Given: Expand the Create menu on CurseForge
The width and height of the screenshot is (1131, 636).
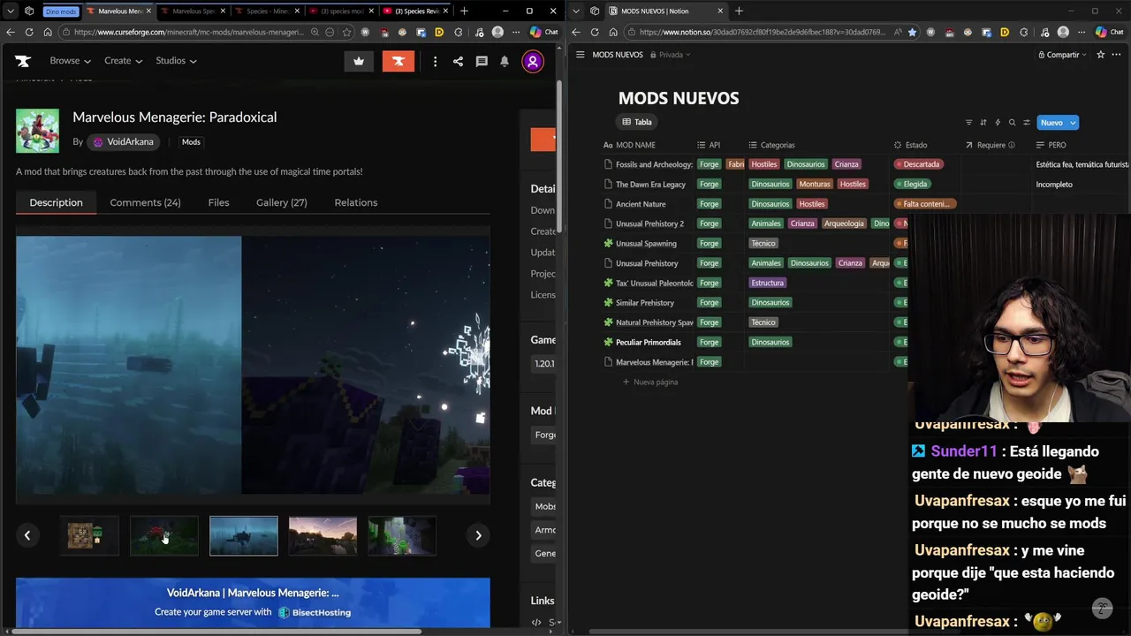Looking at the screenshot, I should click(123, 61).
